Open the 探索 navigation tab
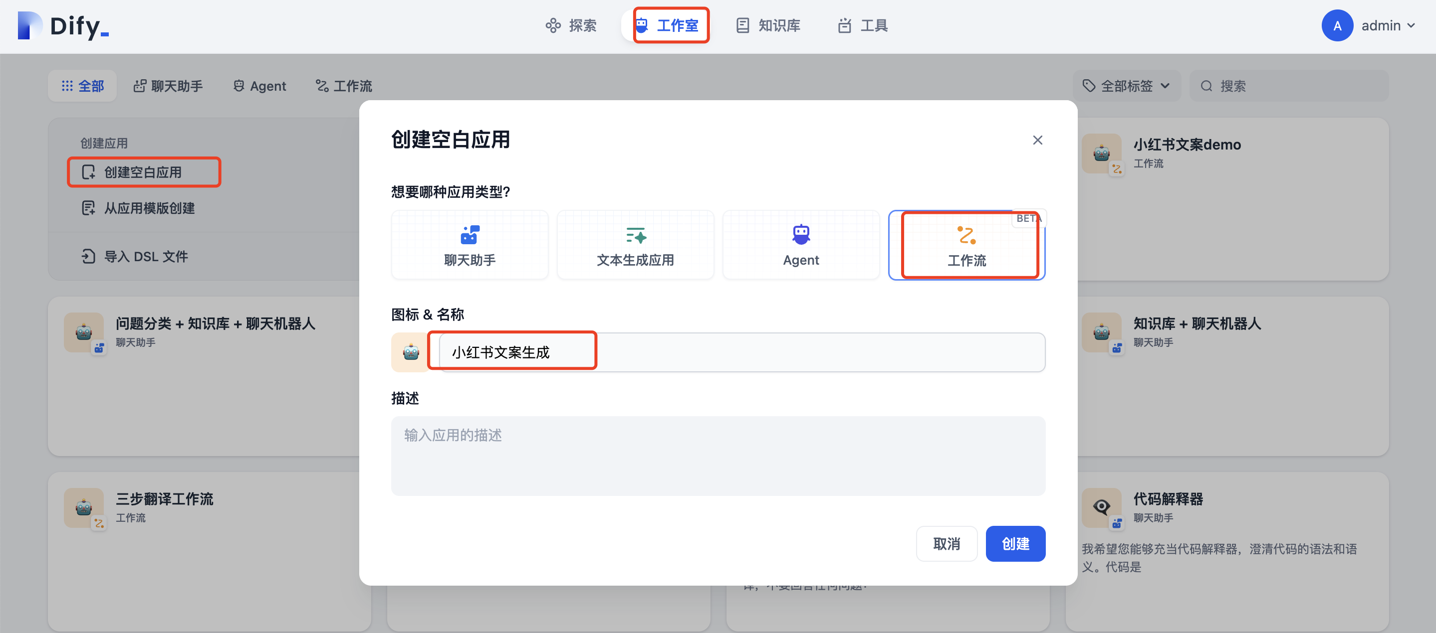1436x633 pixels. (x=571, y=25)
